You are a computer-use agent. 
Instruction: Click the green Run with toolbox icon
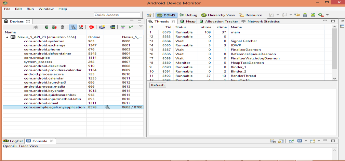tap(321, 15)
